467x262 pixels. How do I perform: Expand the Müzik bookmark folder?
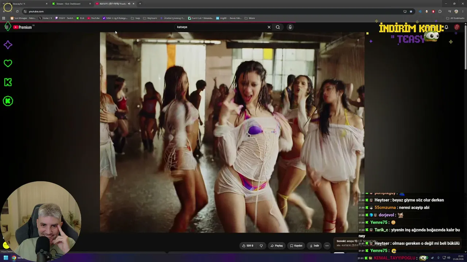tap(250, 18)
